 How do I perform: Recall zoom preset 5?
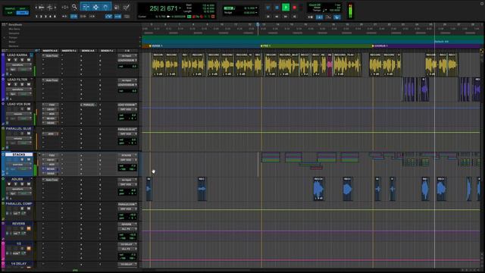[x=55, y=17]
